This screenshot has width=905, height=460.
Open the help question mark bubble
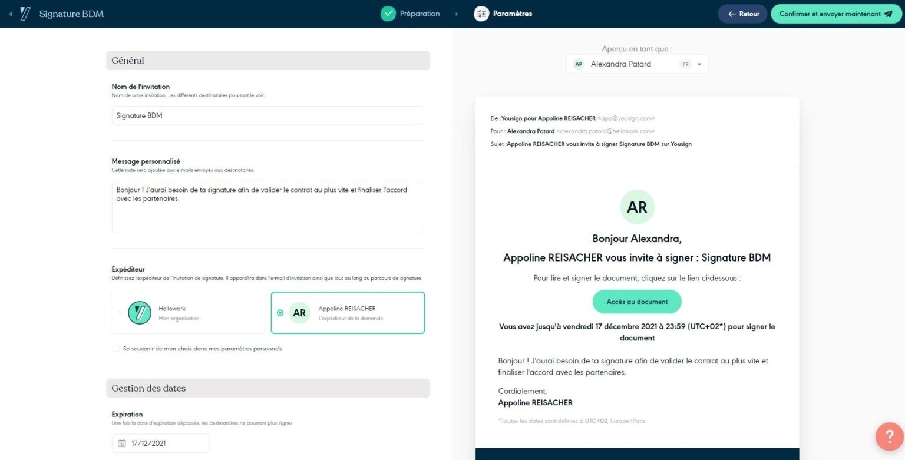[x=889, y=436]
